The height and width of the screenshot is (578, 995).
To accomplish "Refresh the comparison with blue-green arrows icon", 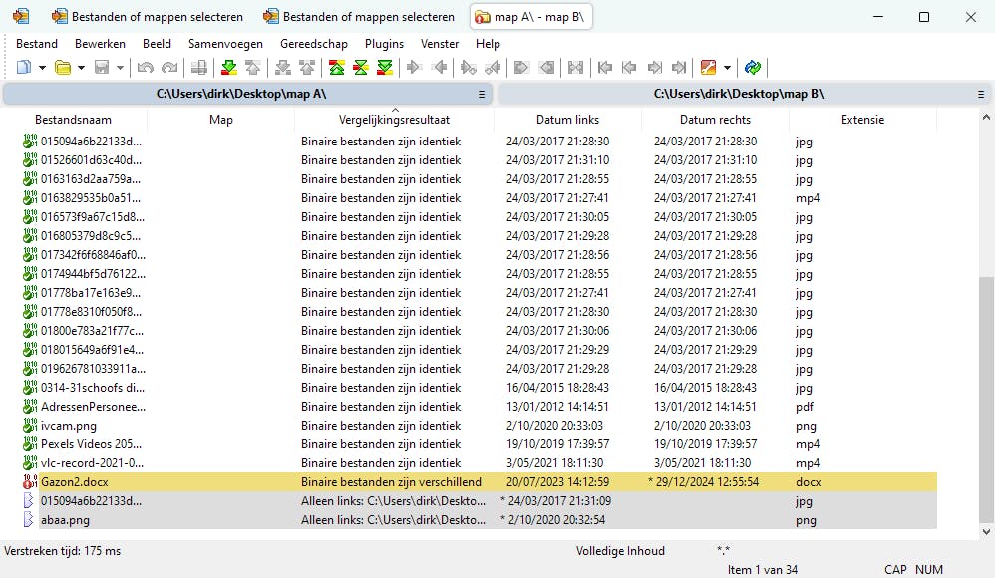I will [753, 68].
